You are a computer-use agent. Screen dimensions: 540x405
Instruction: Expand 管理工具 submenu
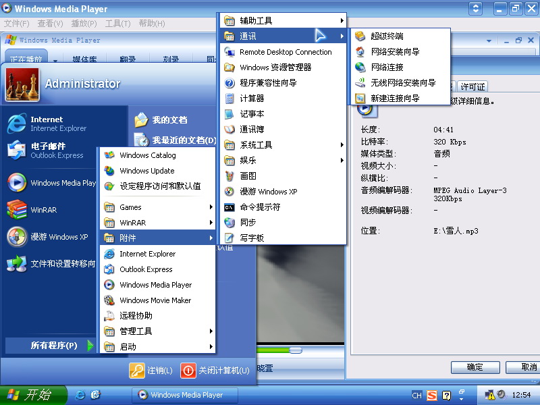[x=158, y=331]
